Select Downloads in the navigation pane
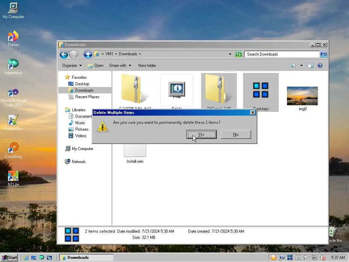 pos(81,90)
